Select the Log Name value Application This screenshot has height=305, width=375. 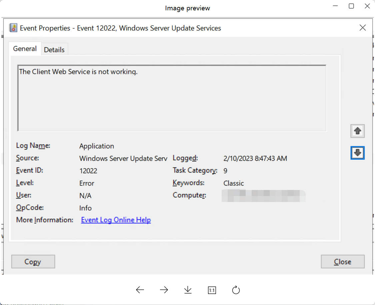97,146
